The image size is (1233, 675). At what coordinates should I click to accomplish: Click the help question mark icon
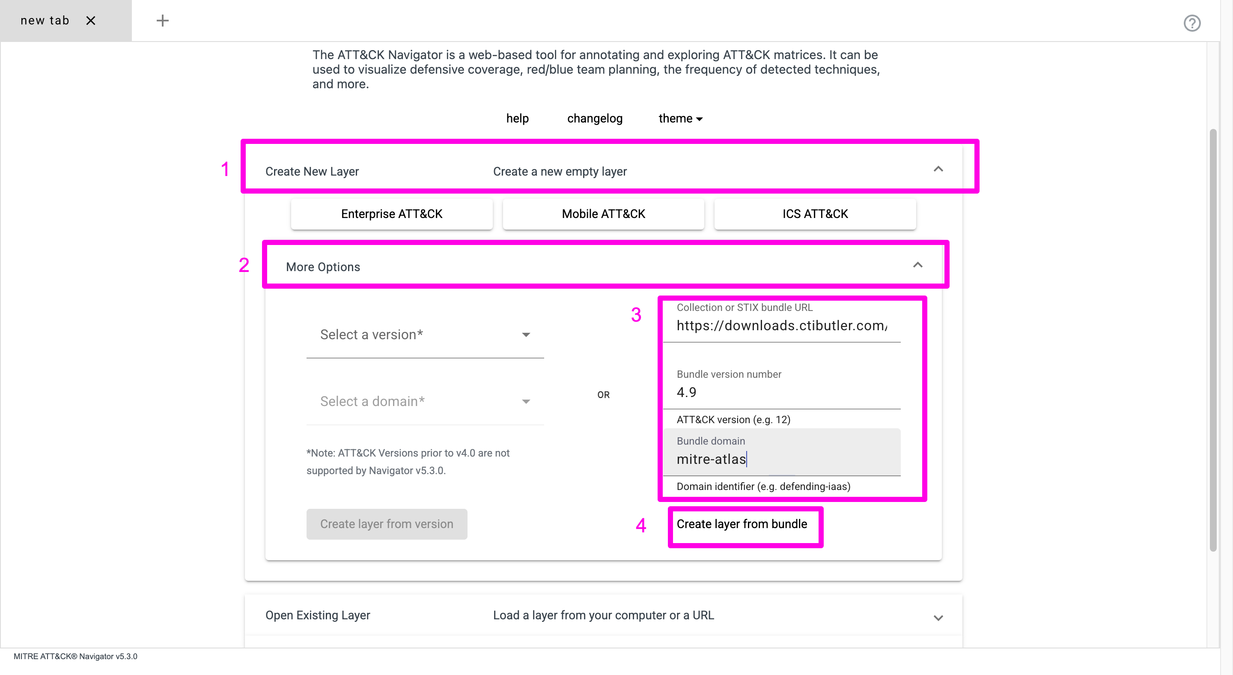1191,23
